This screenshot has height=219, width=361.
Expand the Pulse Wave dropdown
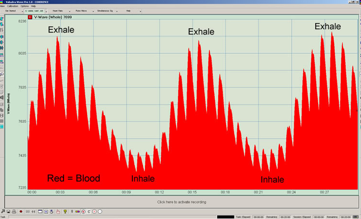tap(92, 11)
